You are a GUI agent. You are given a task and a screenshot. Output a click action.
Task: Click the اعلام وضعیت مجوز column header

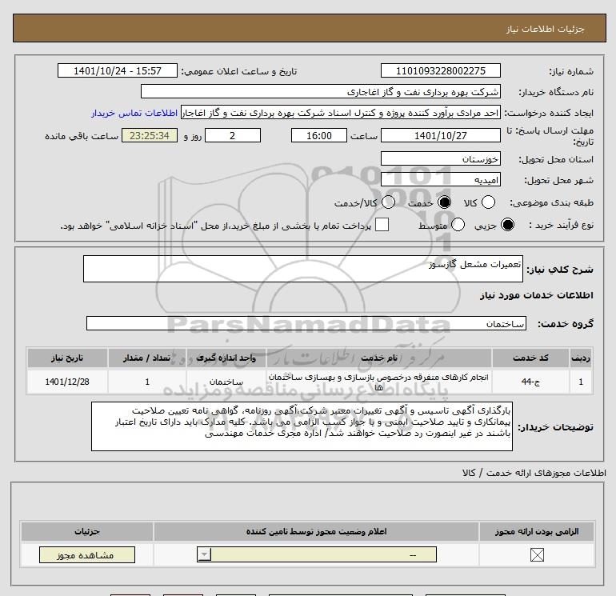click(x=316, y=531)
